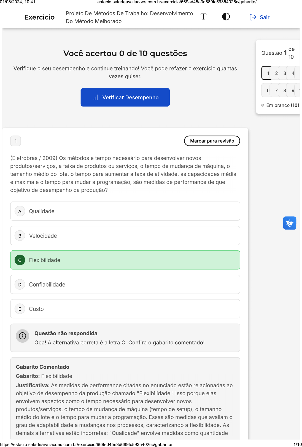Select answer option B Velocidade

(125, 236)
